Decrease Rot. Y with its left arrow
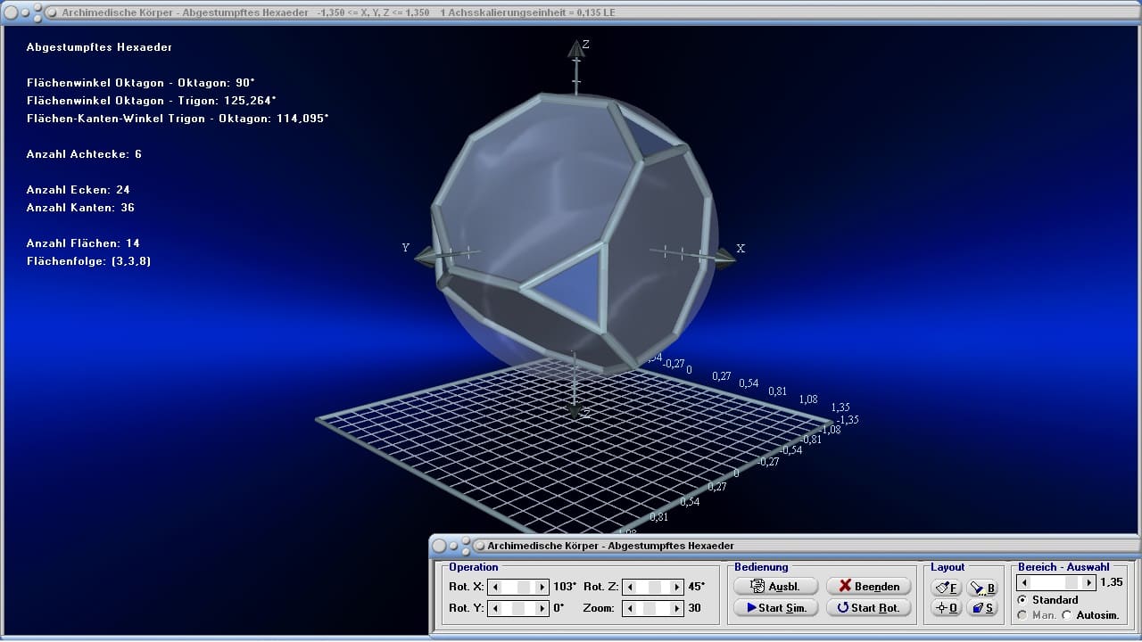 [496, 608]
